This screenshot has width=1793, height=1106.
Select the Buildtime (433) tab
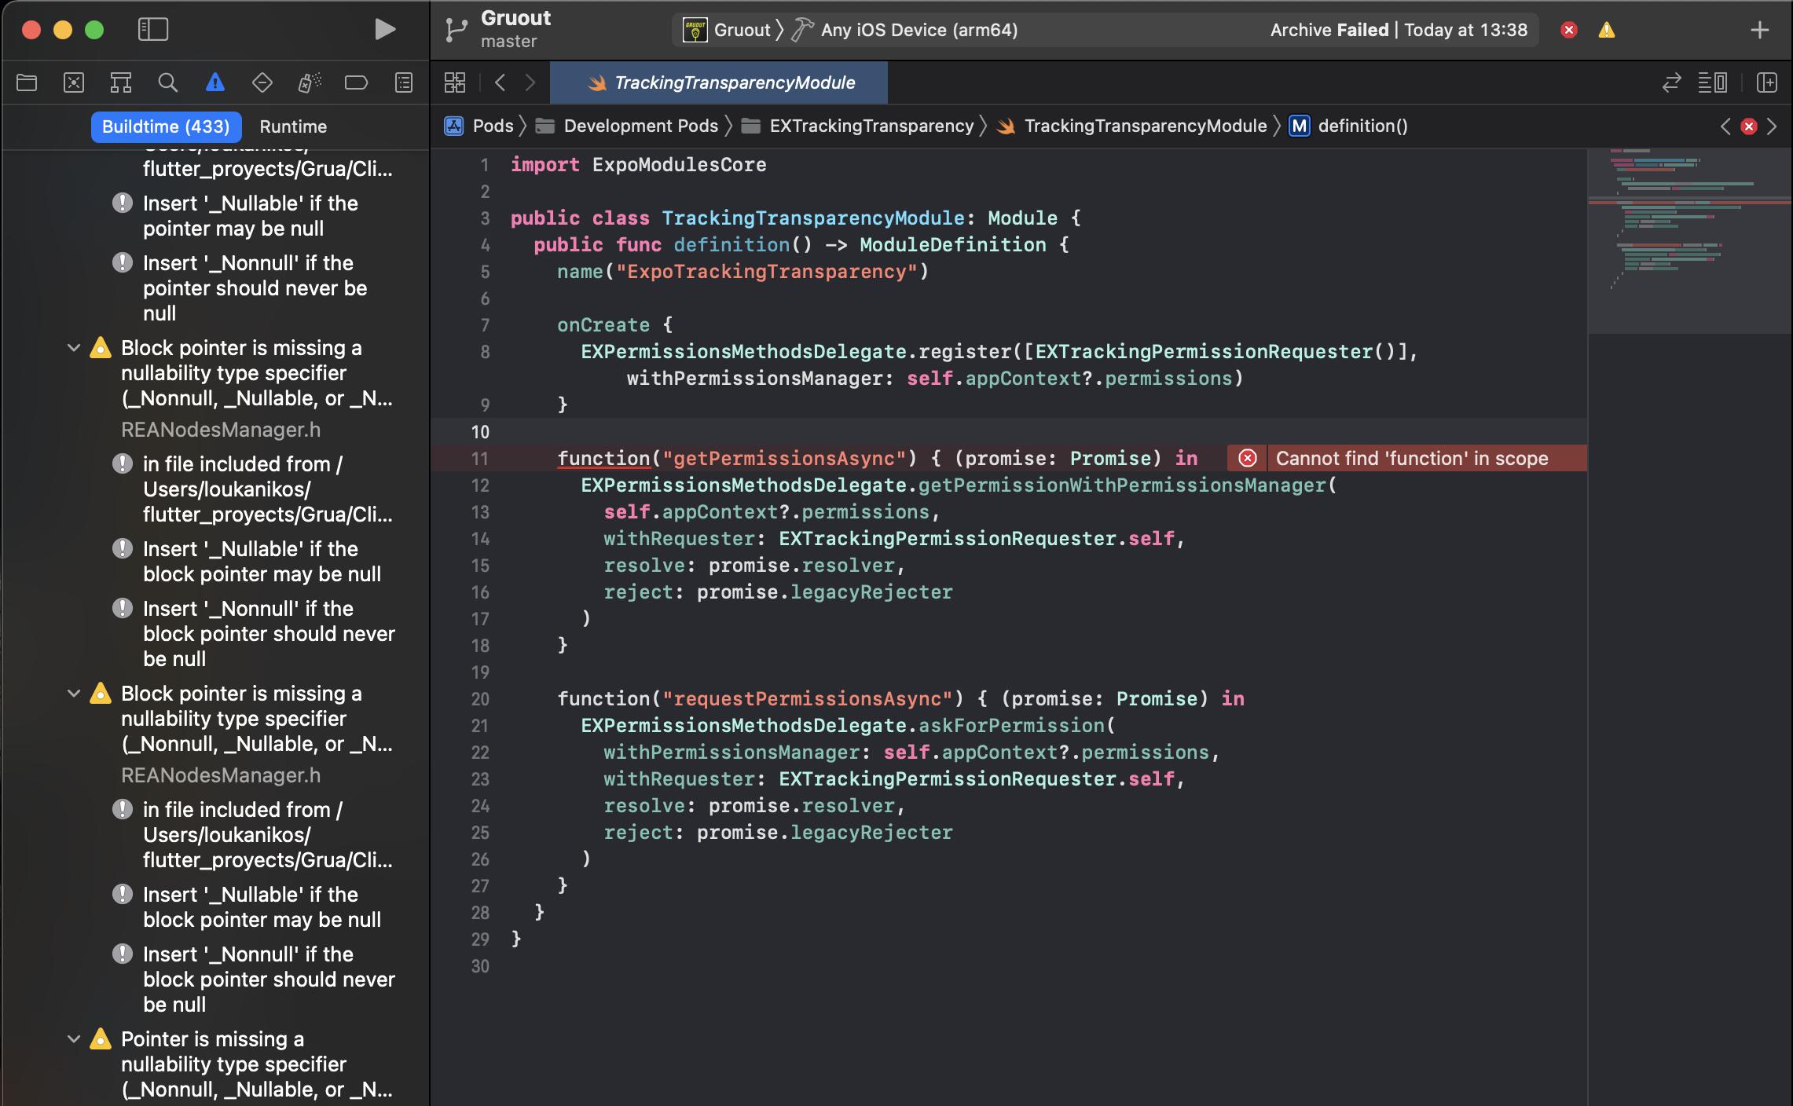[166, 126]
